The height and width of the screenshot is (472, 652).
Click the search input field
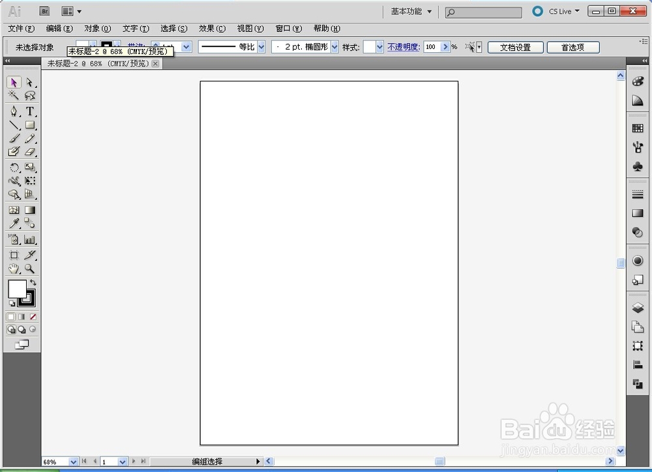(x=484, y=12)
